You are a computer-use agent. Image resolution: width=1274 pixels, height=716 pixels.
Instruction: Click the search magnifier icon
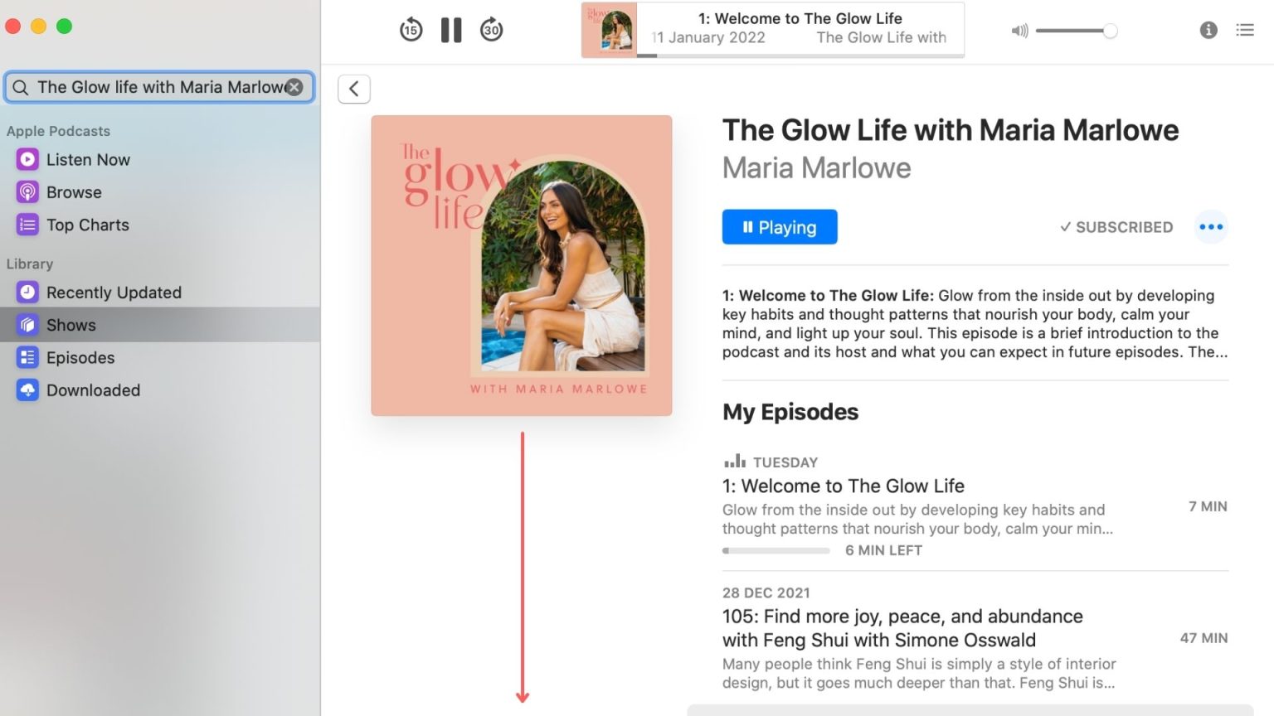point(21,87)
